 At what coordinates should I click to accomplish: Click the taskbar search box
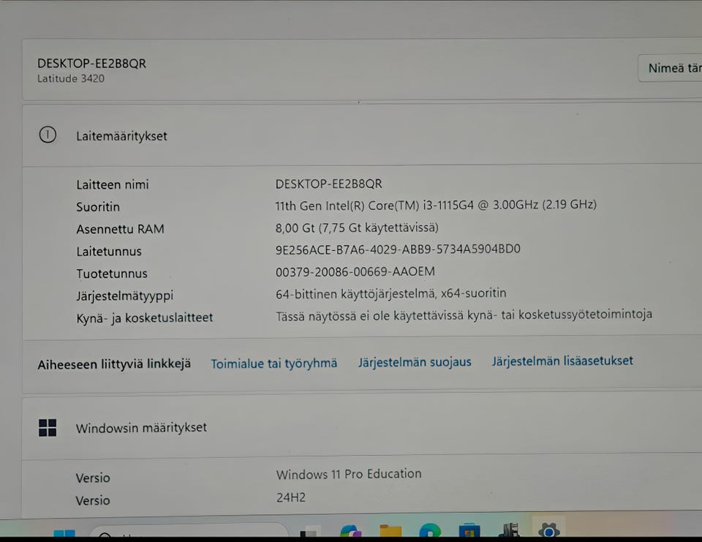188,531
